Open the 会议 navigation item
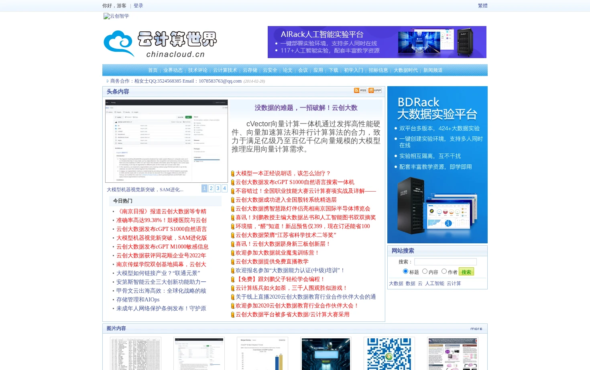 (x=303, y=70)
